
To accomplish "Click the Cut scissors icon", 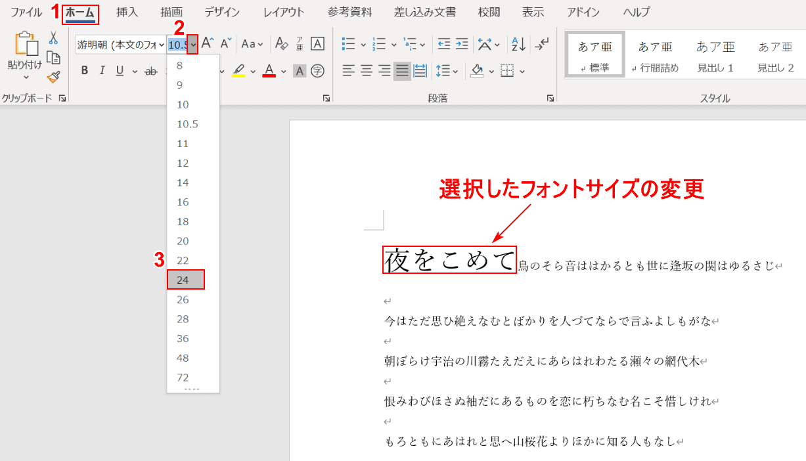I will tap(54, 38).
